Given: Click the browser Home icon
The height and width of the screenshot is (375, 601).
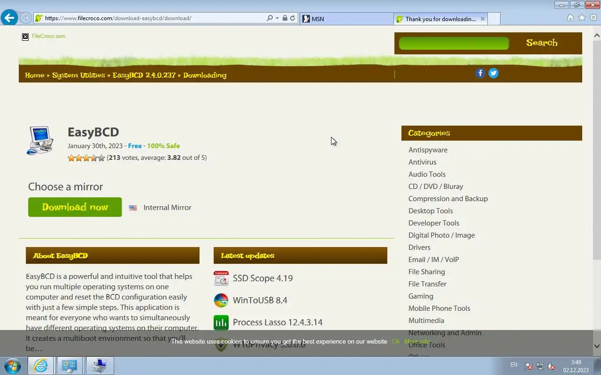Looking at the screenshot, I should point(570,18).
